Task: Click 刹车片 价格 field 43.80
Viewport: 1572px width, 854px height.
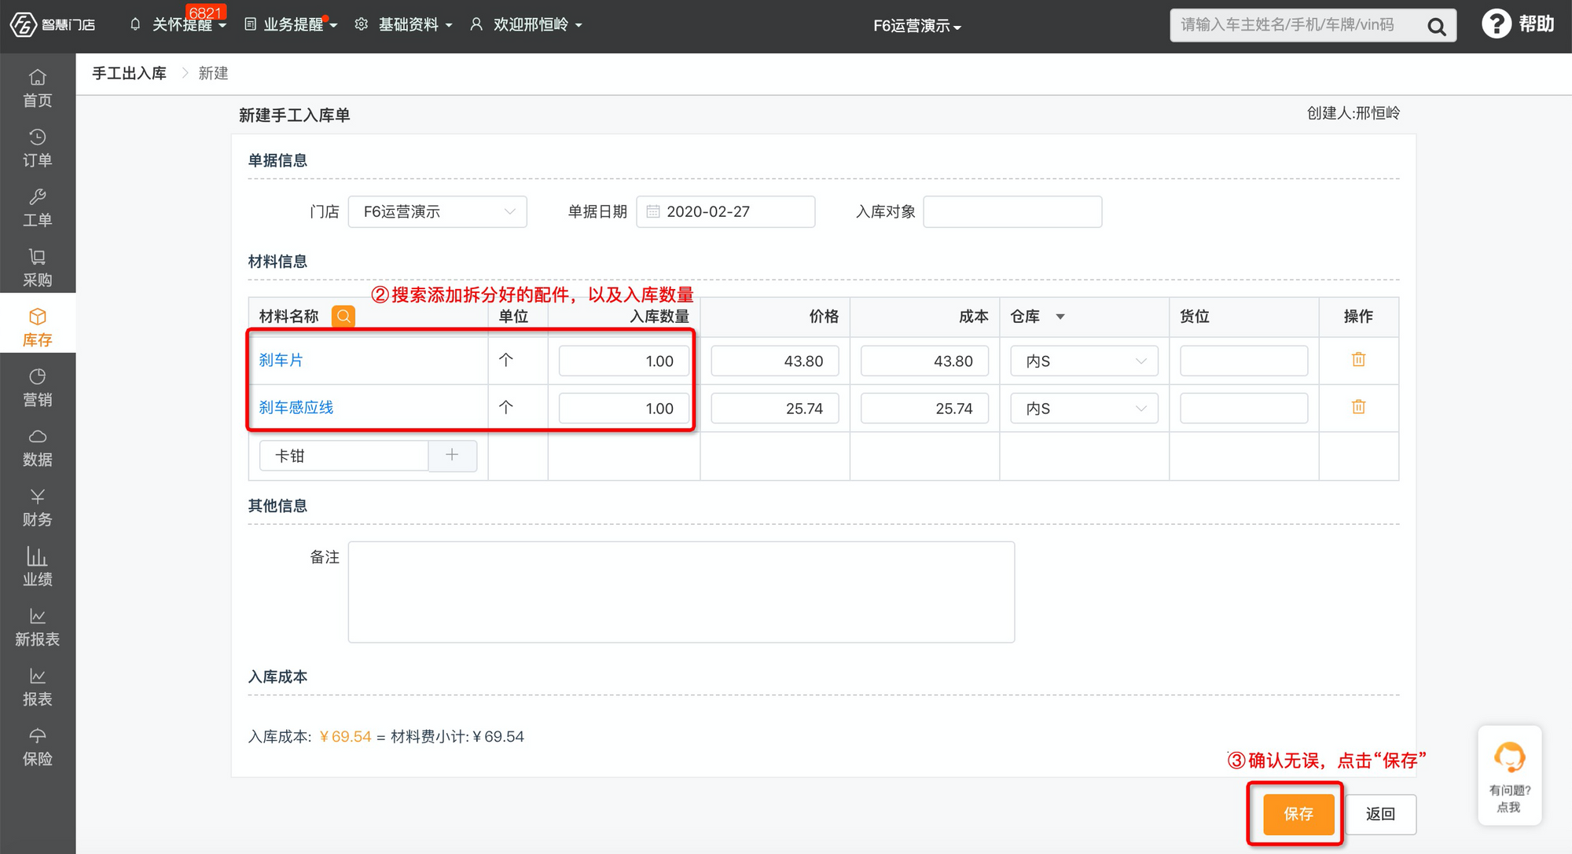Action: pyautogui.click(x=775, y=361)
